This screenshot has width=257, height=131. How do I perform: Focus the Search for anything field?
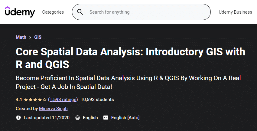coord(141,12)
